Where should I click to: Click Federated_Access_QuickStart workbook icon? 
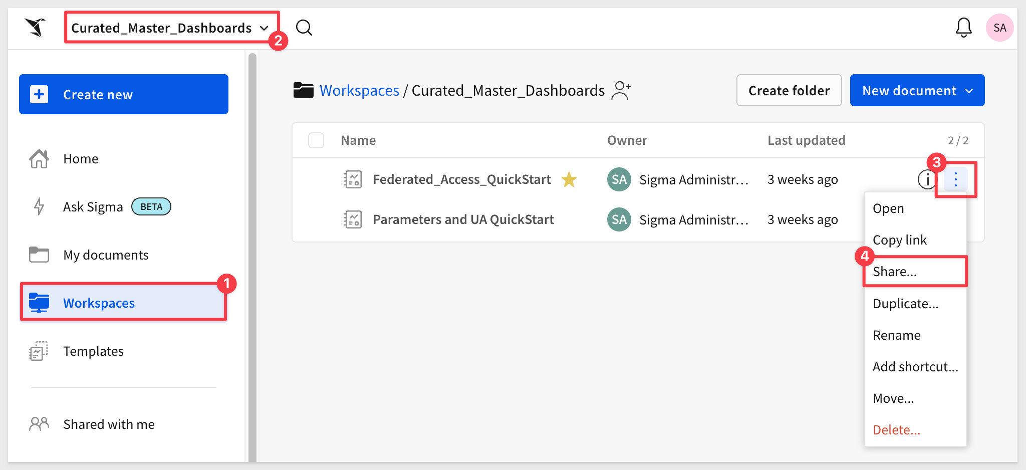(x=353, y=179)
